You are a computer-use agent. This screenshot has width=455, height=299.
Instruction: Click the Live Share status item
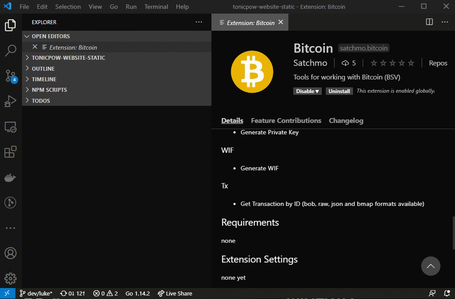pos(175,293)
